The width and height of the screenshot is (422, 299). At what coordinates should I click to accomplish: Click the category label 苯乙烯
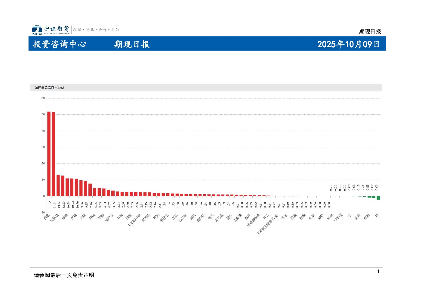pyautogui.click(x=219, y=218)
